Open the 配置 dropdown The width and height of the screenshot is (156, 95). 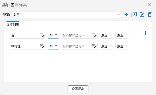pyautogui.click(x=67, y=15)
